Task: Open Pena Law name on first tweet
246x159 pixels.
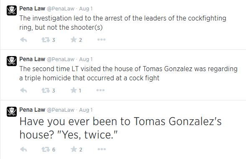Action: coord(32,8)
